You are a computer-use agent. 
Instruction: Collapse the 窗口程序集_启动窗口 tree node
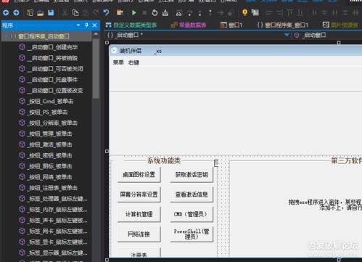click(5, 36)
